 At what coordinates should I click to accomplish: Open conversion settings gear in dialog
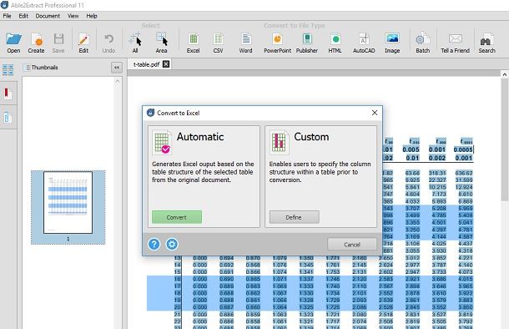click(172, 244)
